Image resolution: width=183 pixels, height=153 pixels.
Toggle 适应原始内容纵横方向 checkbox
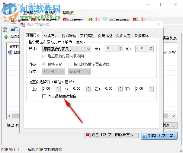(44, 56)
